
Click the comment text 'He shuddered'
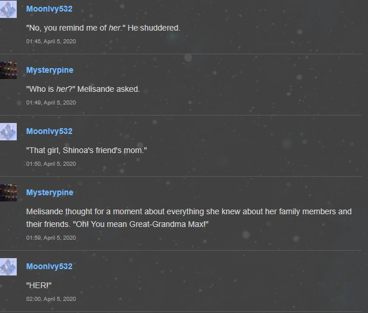(154, 28)
